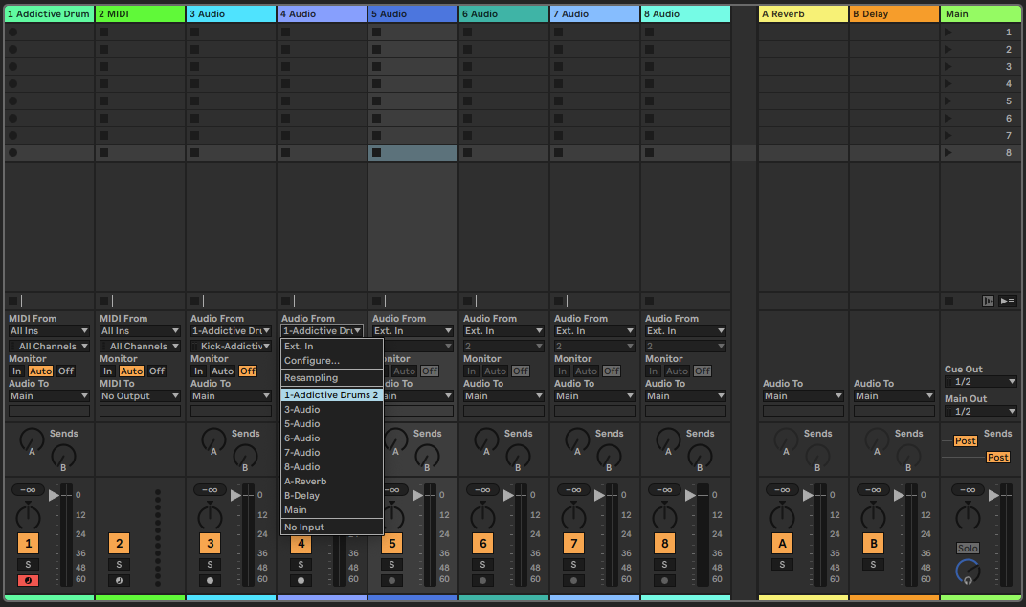Screen dimensions: 1026x607
Task: Toggle the upper Post button in Main sends
Action: pos(965,441)
